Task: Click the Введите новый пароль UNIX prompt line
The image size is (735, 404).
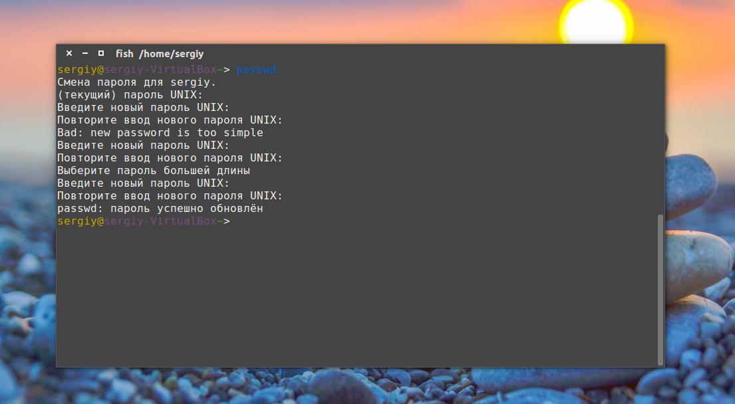Action: 143,107
